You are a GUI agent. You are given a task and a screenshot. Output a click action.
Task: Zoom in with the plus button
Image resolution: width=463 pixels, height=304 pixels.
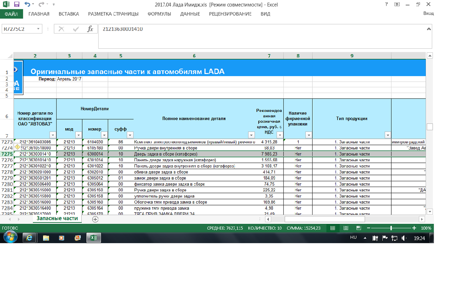414,228
